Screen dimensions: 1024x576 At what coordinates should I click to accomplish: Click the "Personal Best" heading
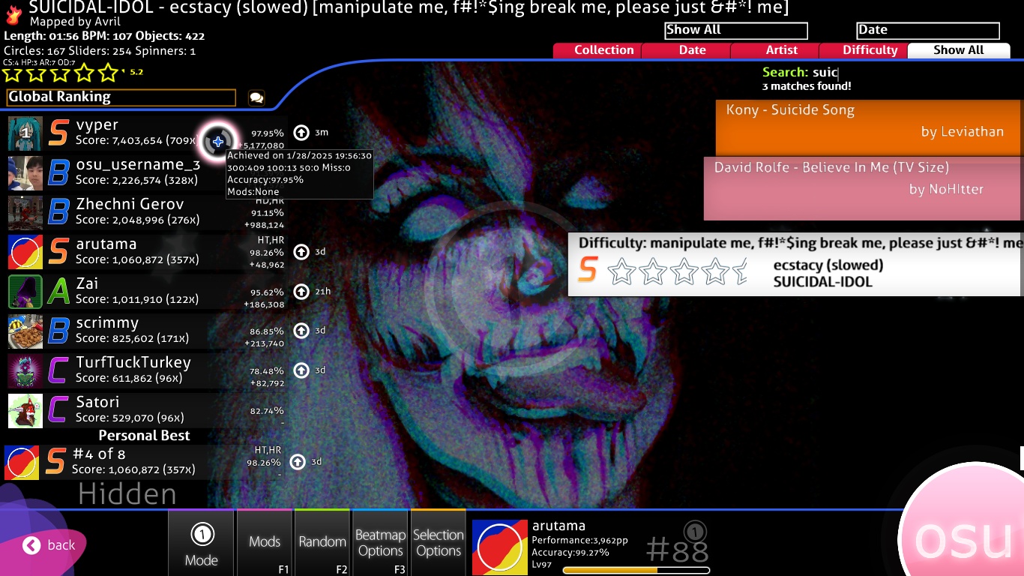click(x=144, y=436)
